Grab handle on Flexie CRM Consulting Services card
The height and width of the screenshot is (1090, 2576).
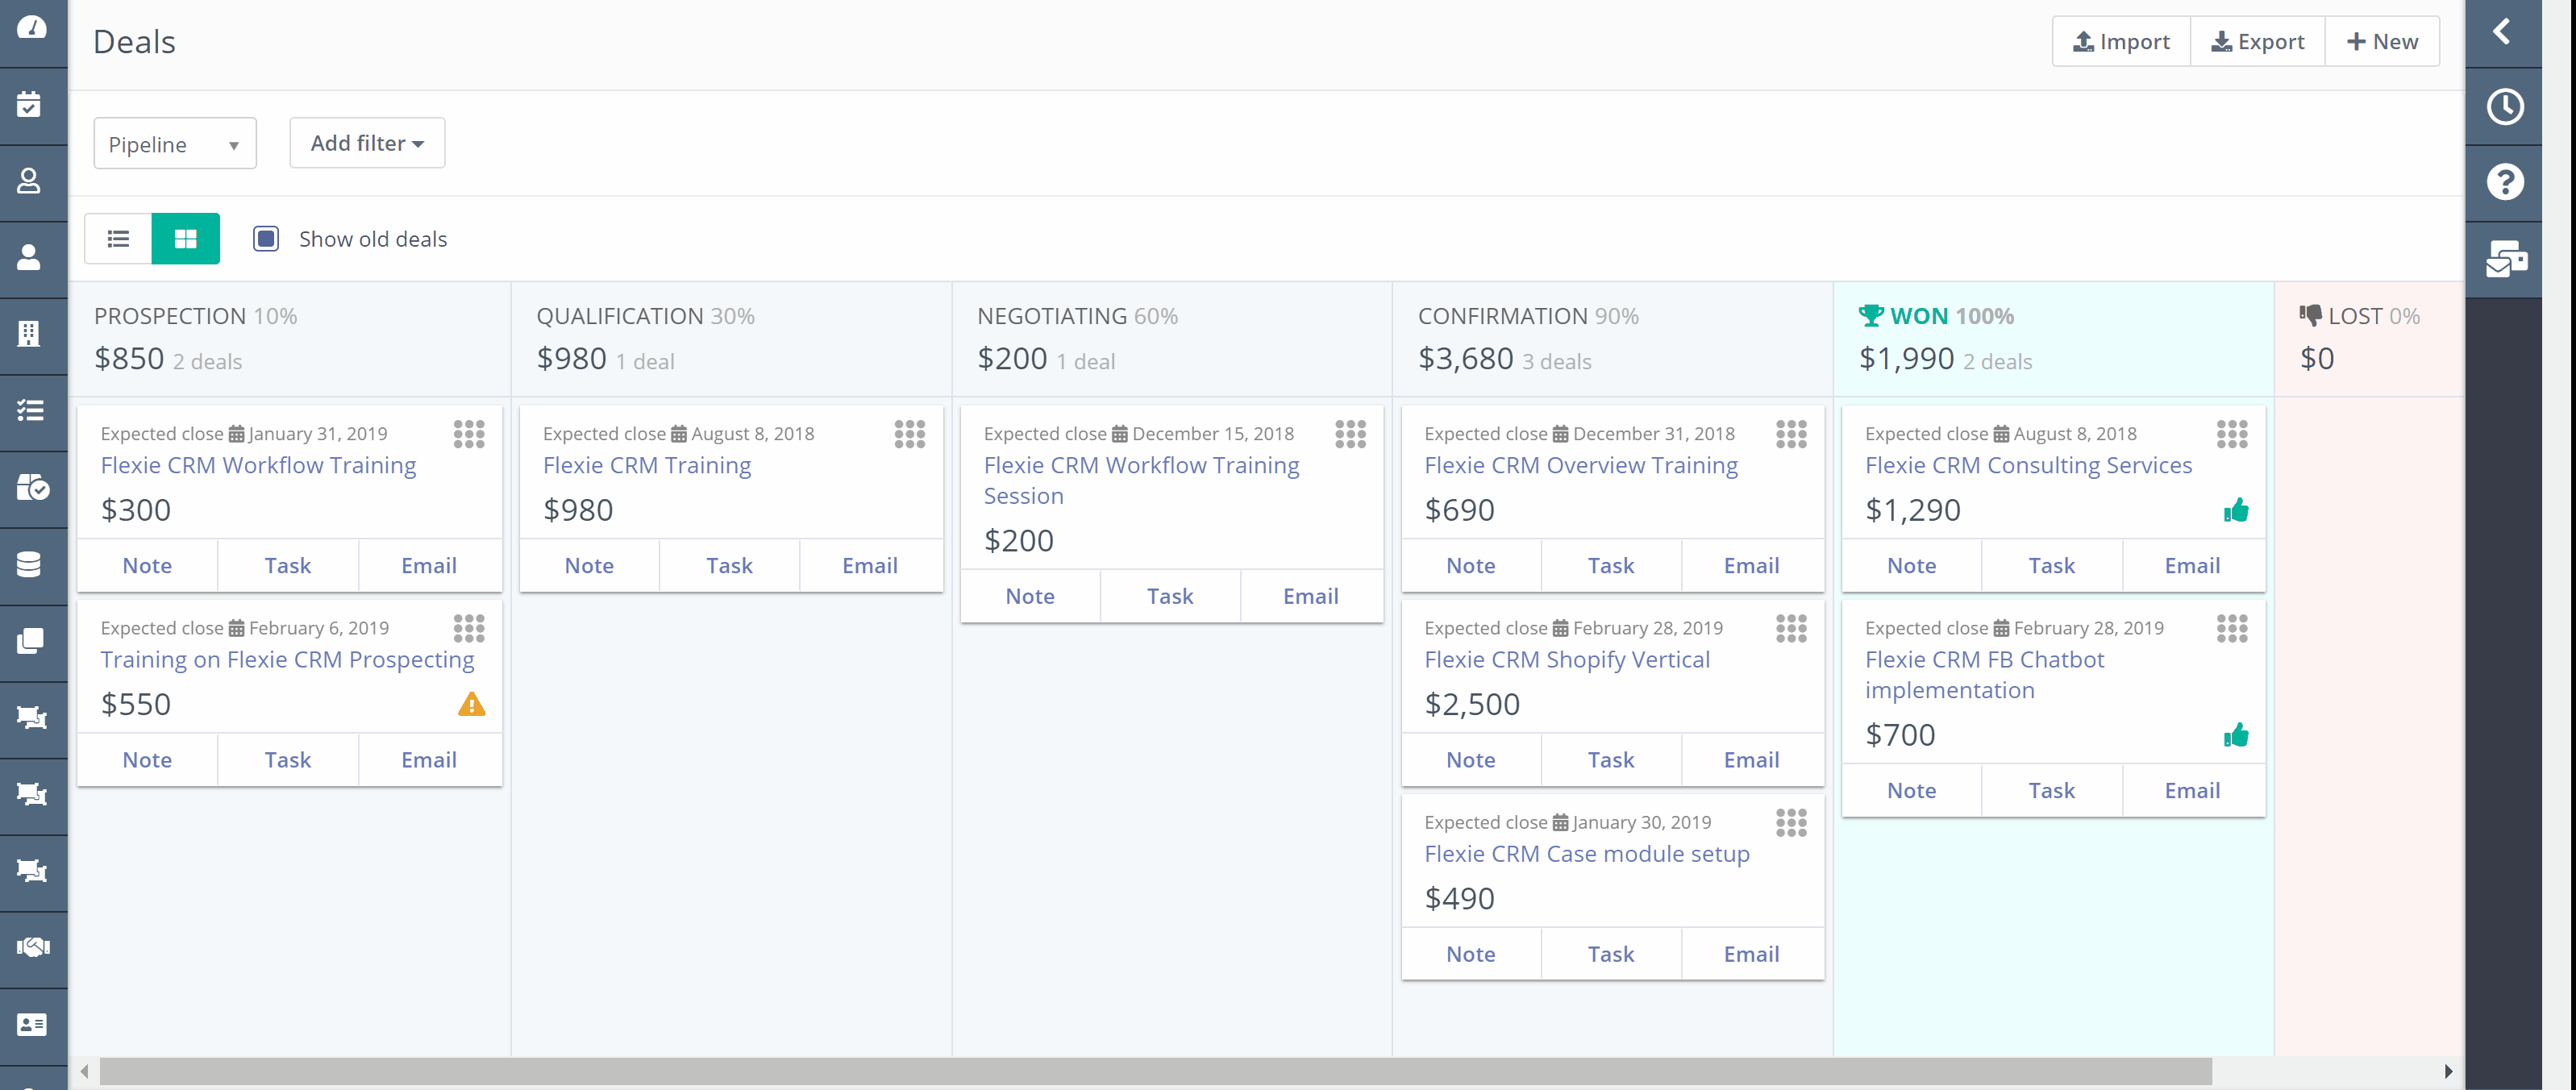click(2232, 435)
